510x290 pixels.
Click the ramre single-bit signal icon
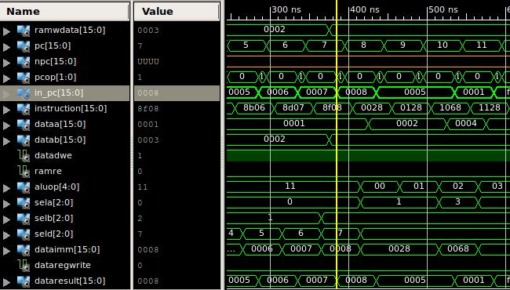tap(24, 171)
